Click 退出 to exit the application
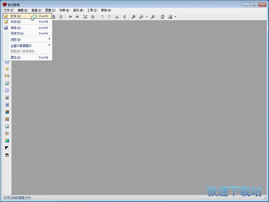This screenshot has height=202, width=269. click(16, 58)
